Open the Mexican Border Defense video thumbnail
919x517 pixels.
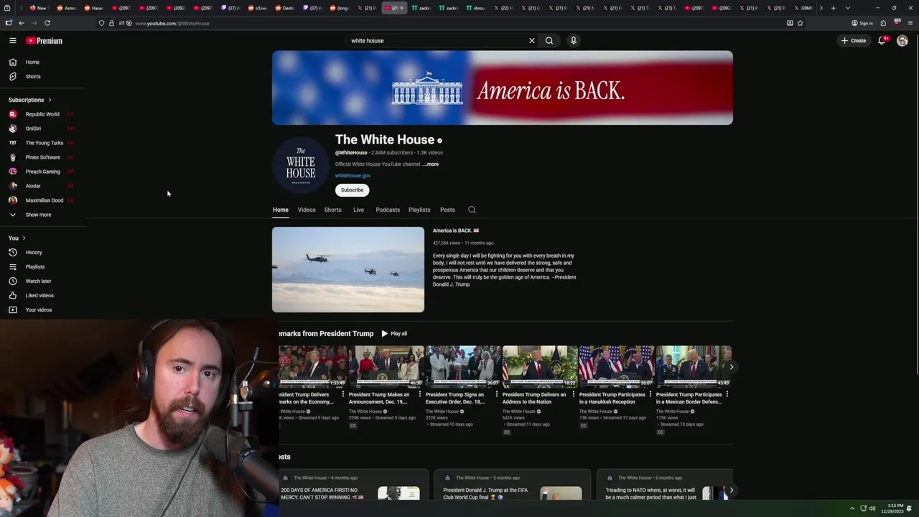point(694,367)
